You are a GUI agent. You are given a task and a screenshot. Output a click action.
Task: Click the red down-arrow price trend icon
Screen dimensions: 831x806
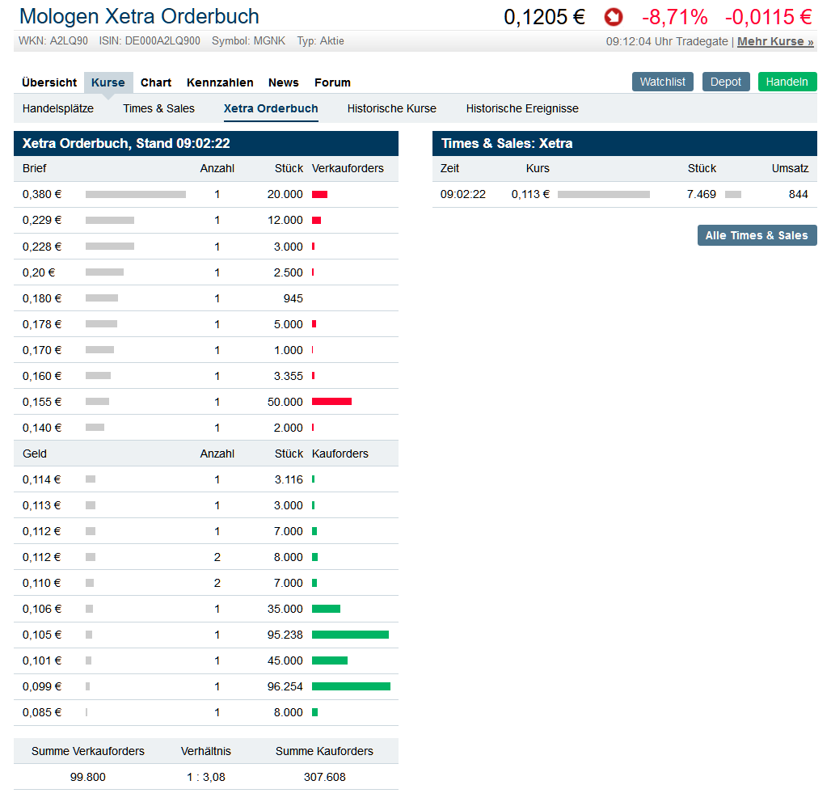coord(614,17)
